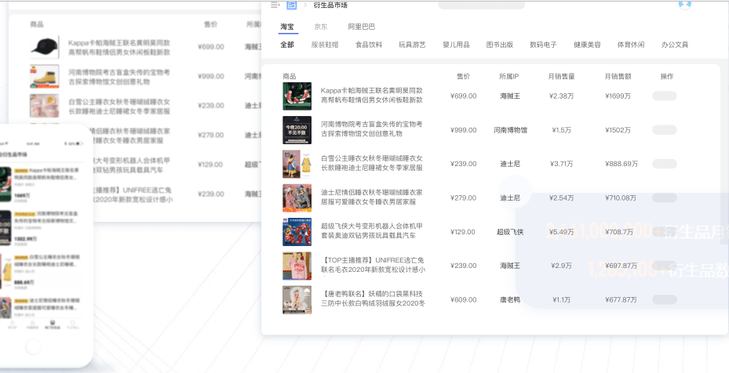
Task: Tap the highlighted tab icon in phone bottom bar
Action: 52,324
